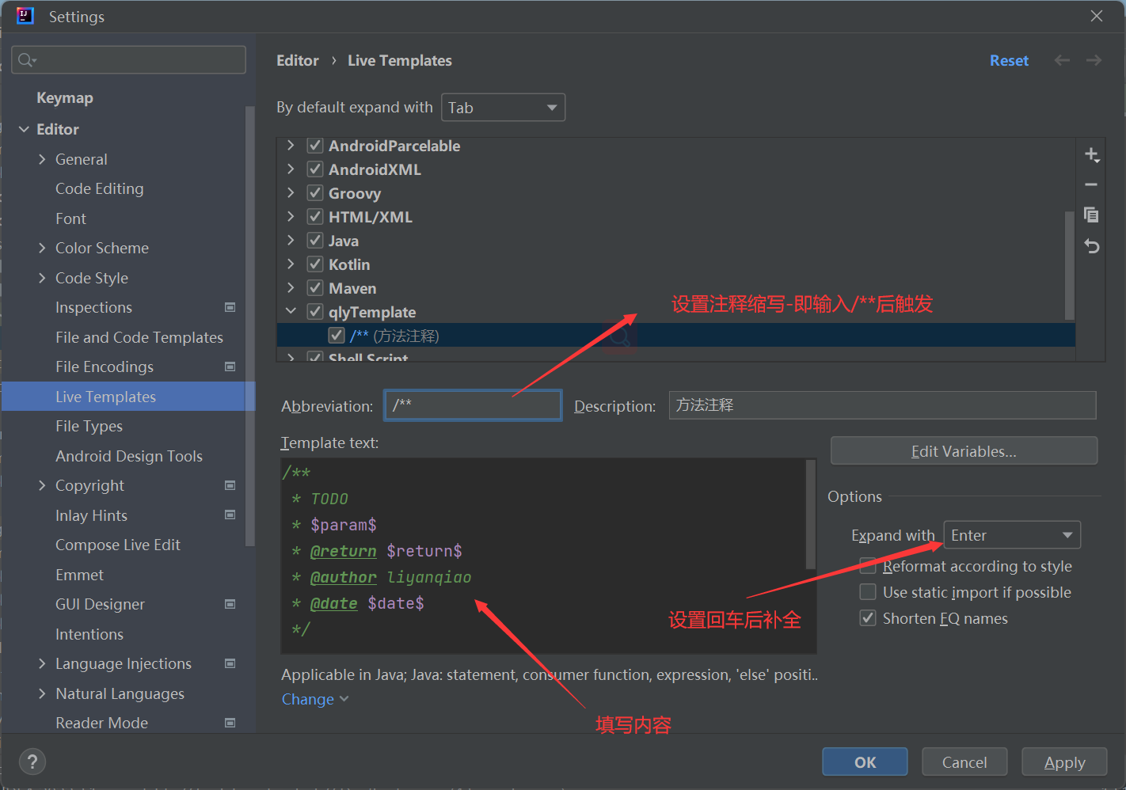This screenshot has width=1126, height=790.
Task: Click the Cancel button
Action: click(964, 762)
